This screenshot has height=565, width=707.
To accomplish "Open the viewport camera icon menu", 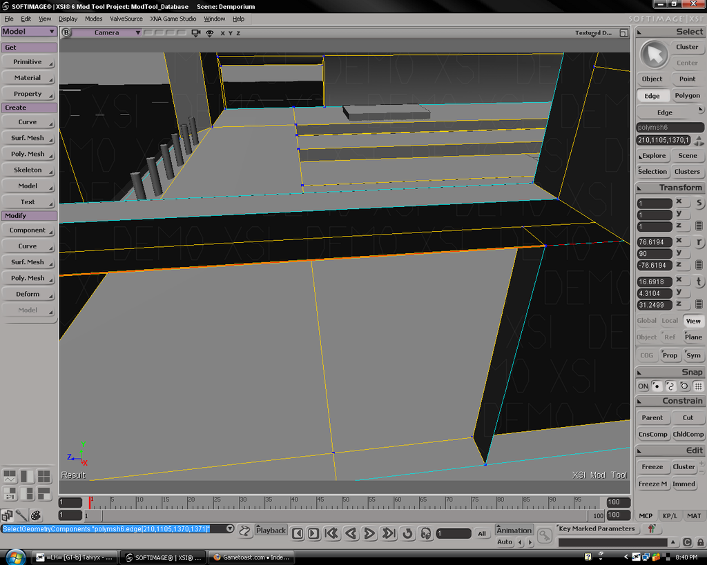I will 195,33.
